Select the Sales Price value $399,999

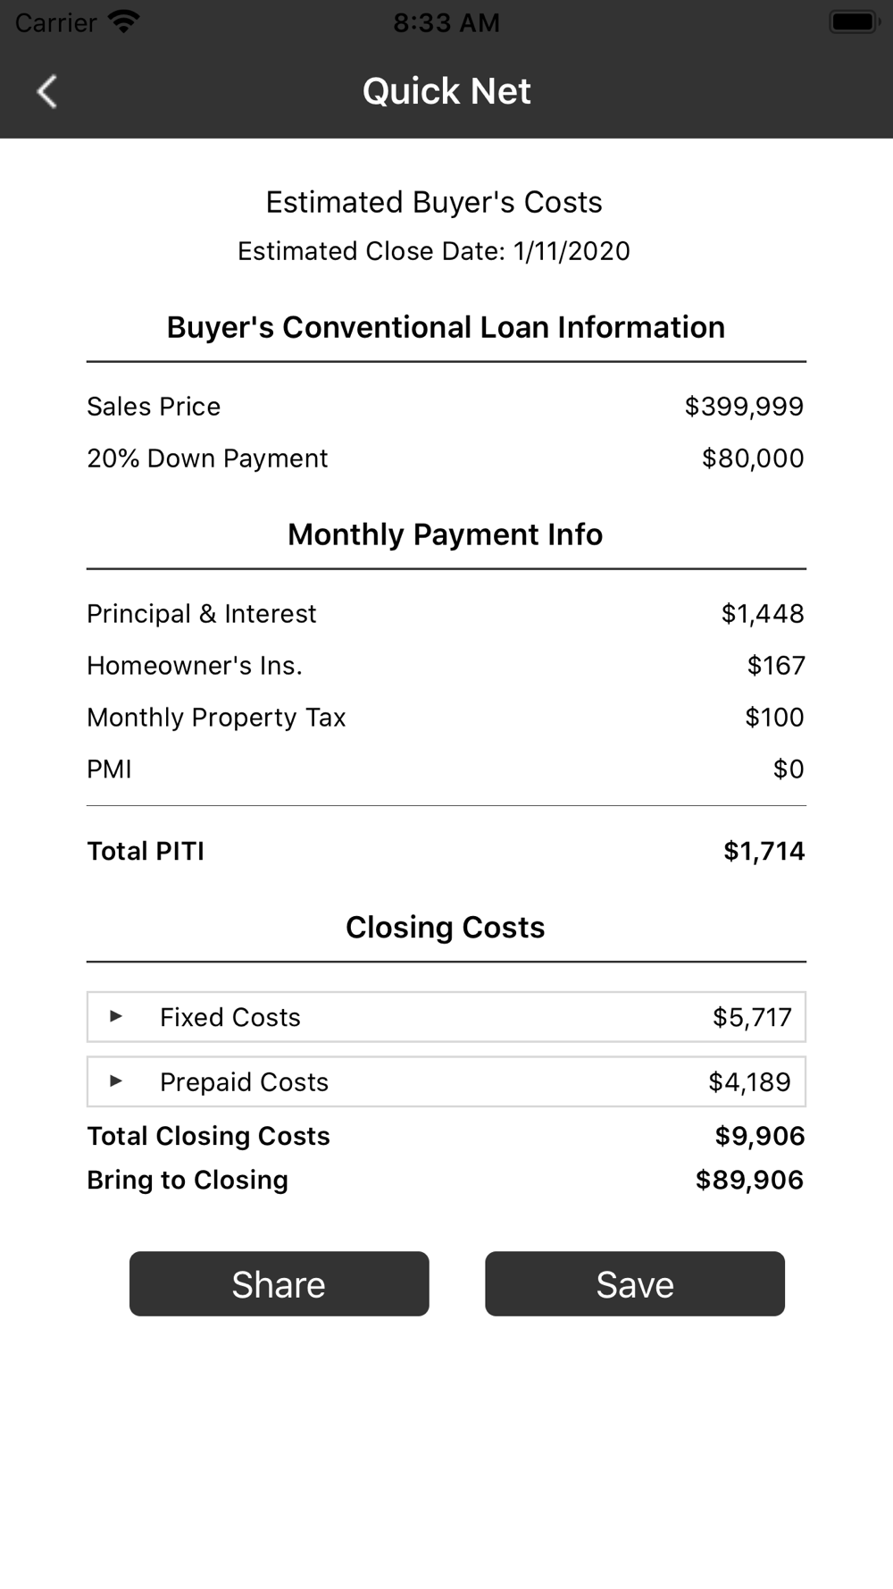tap(744, 407)
